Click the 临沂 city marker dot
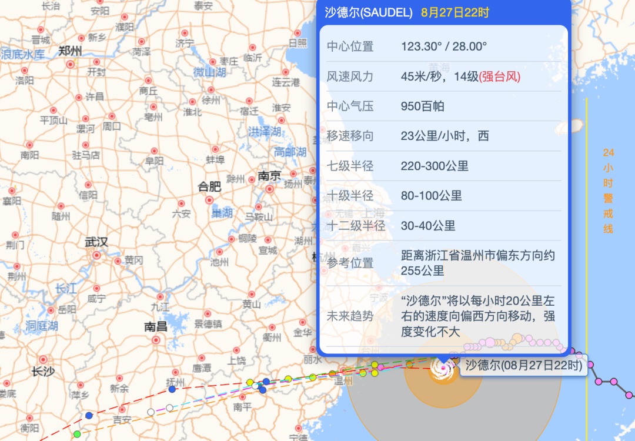 coord(253,48)
